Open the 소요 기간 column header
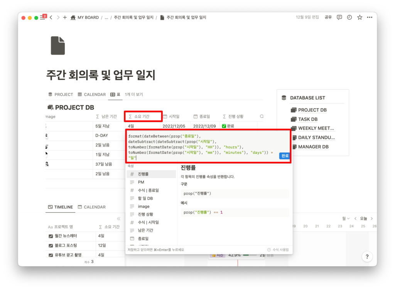 pyautogui.click(x=143, y=116)
